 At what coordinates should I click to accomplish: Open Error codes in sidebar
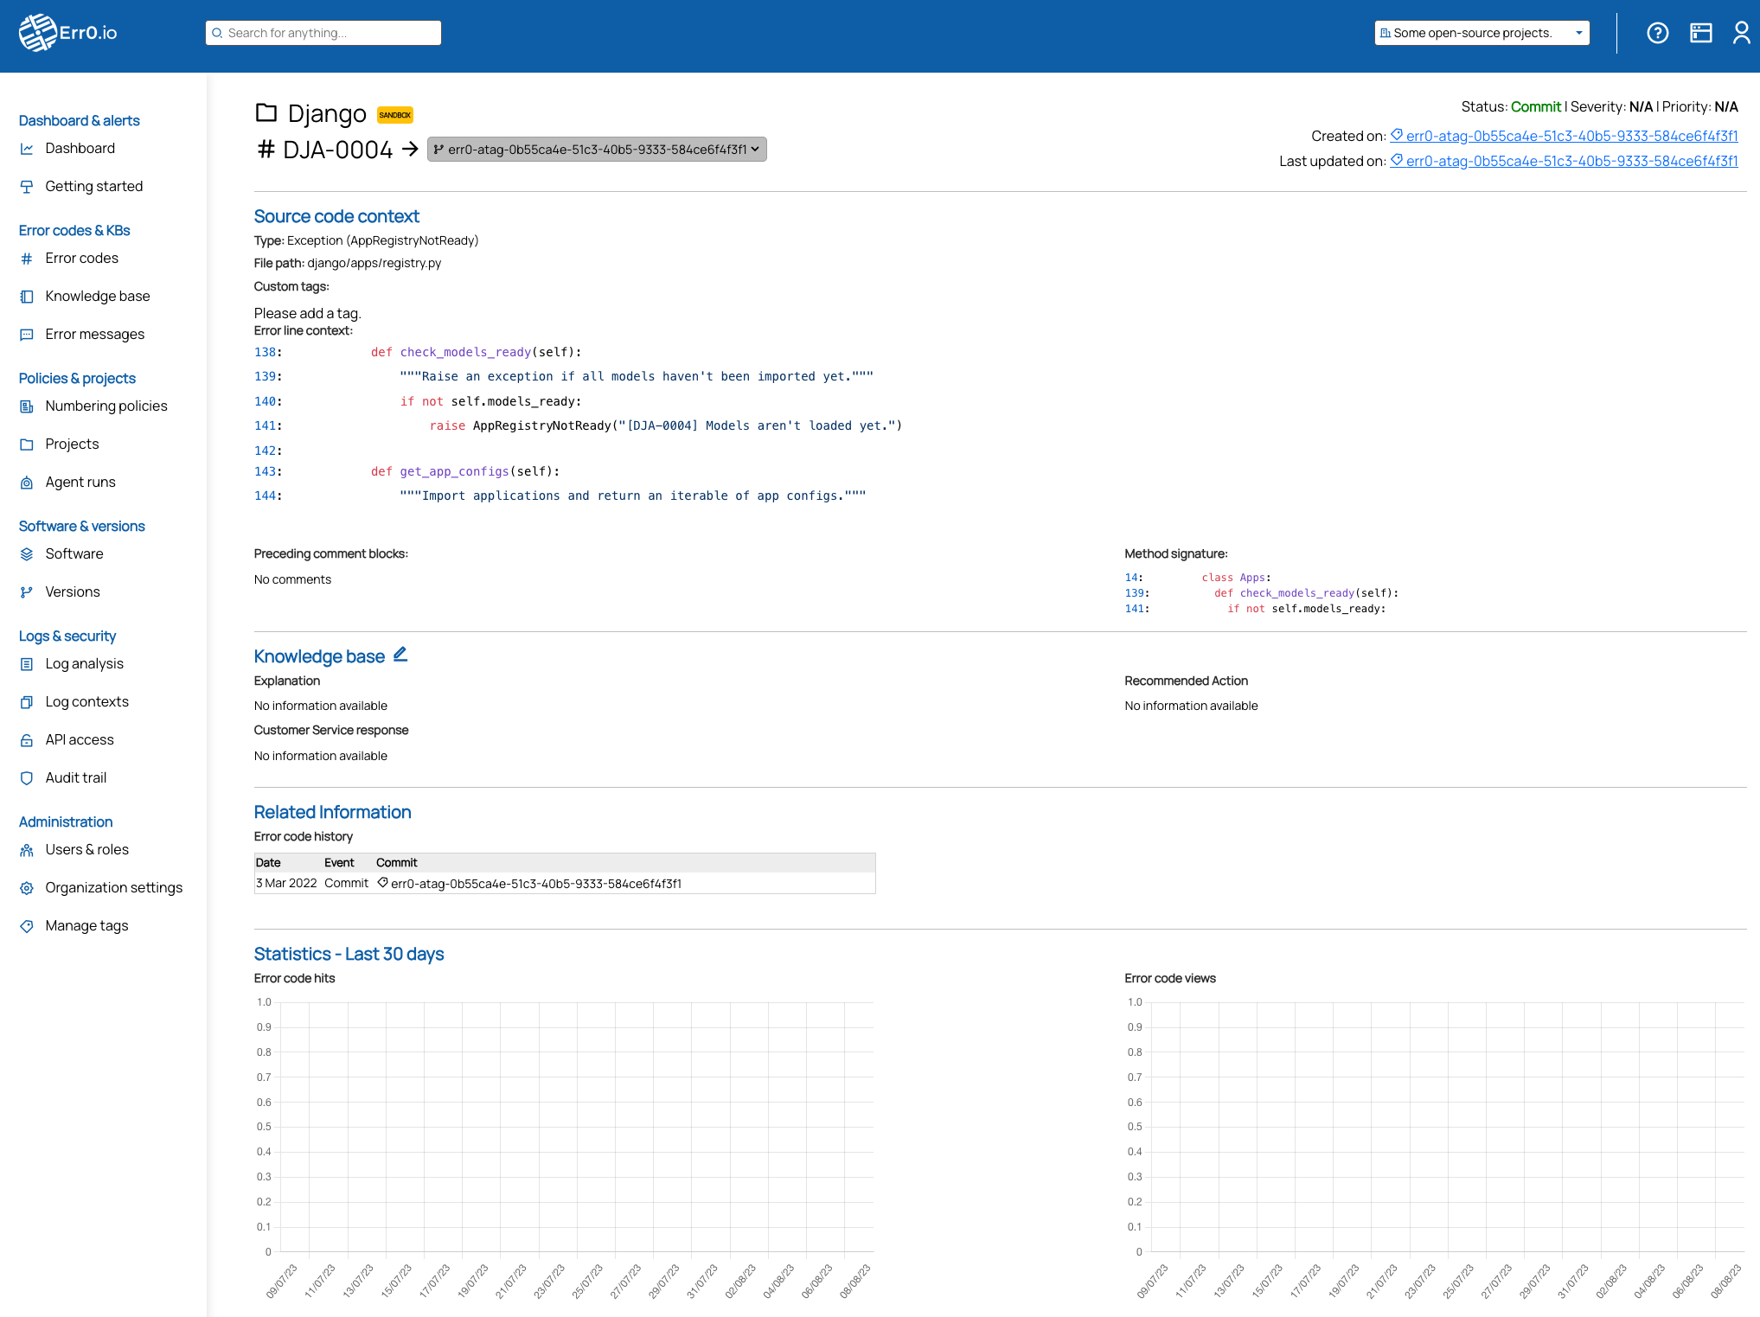[x=81, y=258]
